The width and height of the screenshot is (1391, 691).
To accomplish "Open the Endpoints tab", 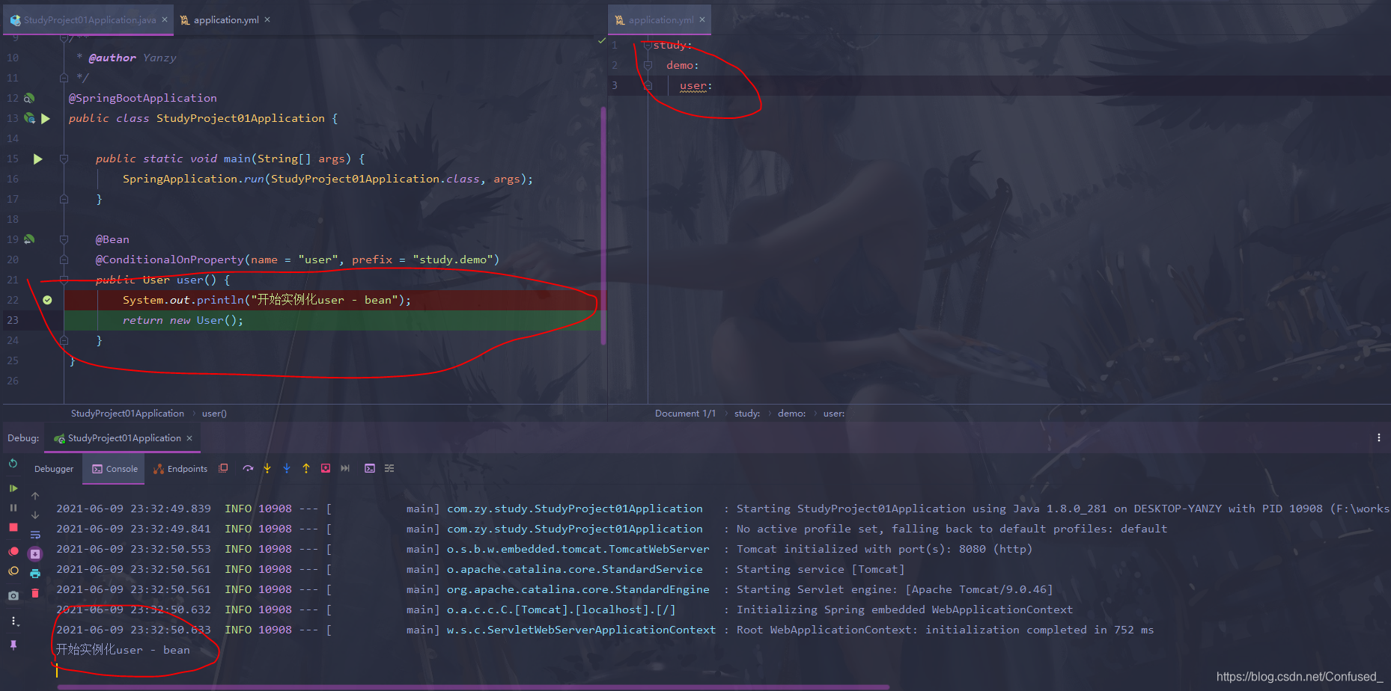I will 180,469.
